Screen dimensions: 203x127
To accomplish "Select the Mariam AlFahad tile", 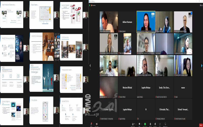I will pyautogui.click(x=127, y=87).
